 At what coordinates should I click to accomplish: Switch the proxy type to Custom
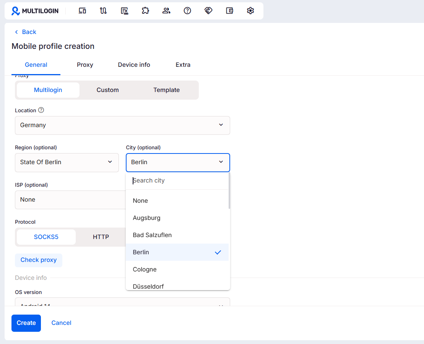click(107, 90)
